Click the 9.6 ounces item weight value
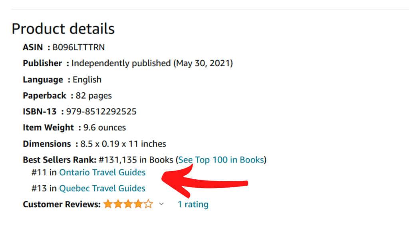The image size is (409, 230). pyautogui.click(x=104, y=128)
